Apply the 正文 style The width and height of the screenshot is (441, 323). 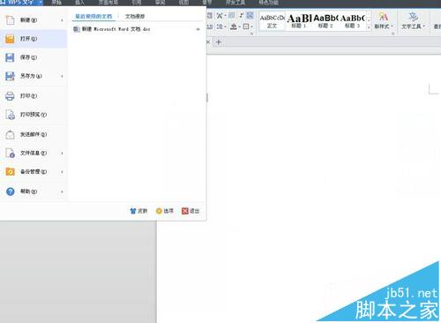click(273, 21)
